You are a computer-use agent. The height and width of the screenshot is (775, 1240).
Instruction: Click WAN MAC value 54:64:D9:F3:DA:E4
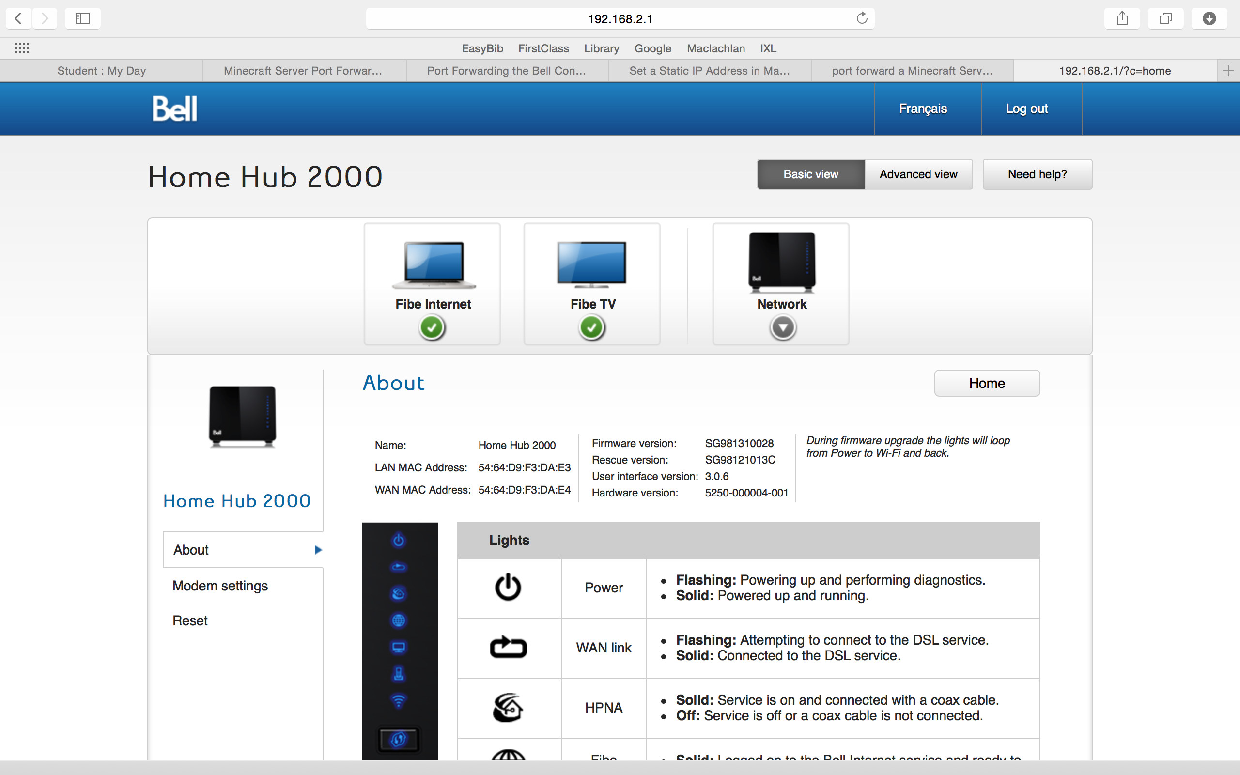pos(524,490)
